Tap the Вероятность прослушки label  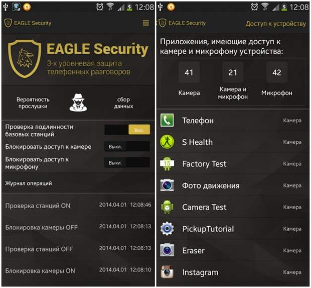(33, 103)
